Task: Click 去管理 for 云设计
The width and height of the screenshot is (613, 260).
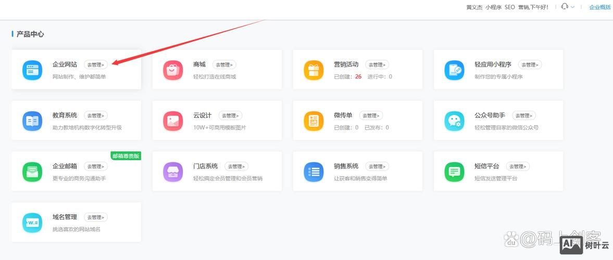Action: pyautogui.click(x=230, y=115)
